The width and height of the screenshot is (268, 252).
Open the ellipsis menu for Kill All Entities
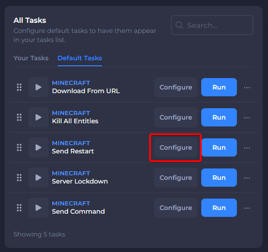(x=247, y=118)
